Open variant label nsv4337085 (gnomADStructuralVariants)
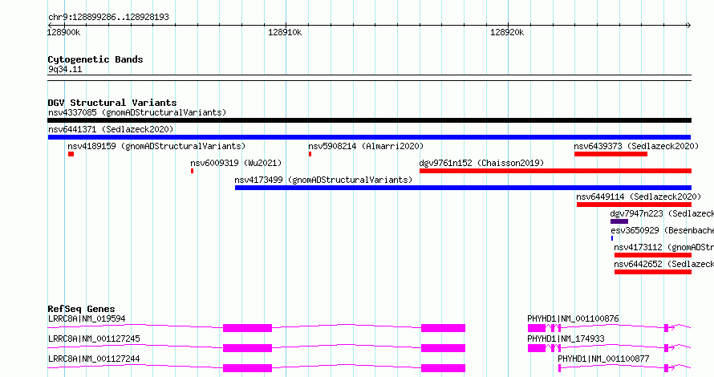The height and width of the screenshot is (377, 714). point(137,112)
